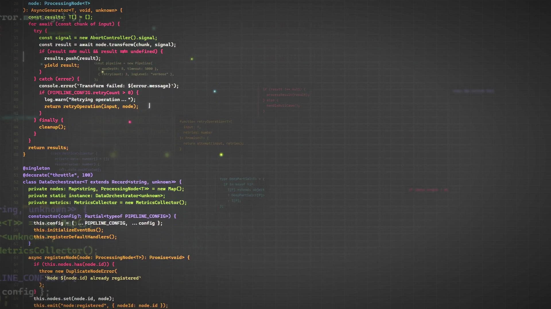Click the 'for await (const chunk of input)' line

[x=74, y=24]
